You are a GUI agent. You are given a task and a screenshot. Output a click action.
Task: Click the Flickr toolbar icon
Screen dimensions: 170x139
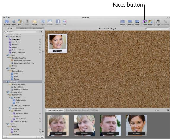click(65, 23)
